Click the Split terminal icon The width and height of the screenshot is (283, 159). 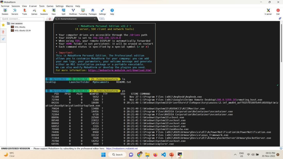click(x=63, y=12)
